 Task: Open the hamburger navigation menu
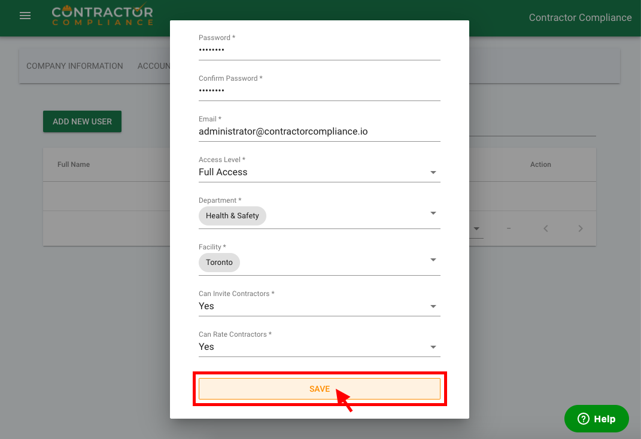click(25, 16)
